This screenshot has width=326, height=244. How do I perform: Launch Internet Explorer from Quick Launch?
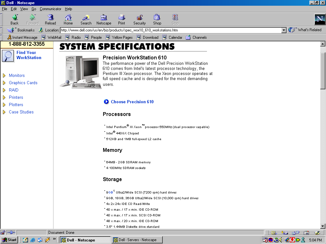(x=33, y=240)
